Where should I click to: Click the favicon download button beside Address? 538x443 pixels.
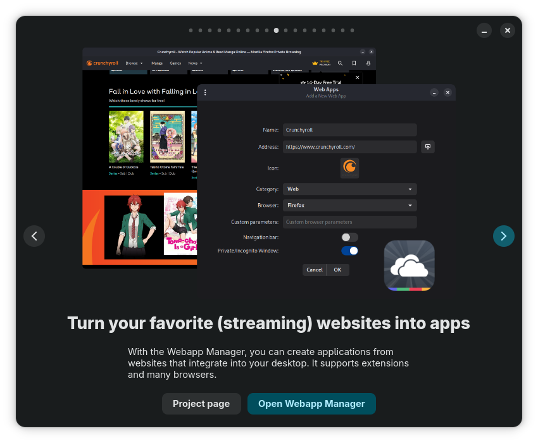[x=428, y=147]
